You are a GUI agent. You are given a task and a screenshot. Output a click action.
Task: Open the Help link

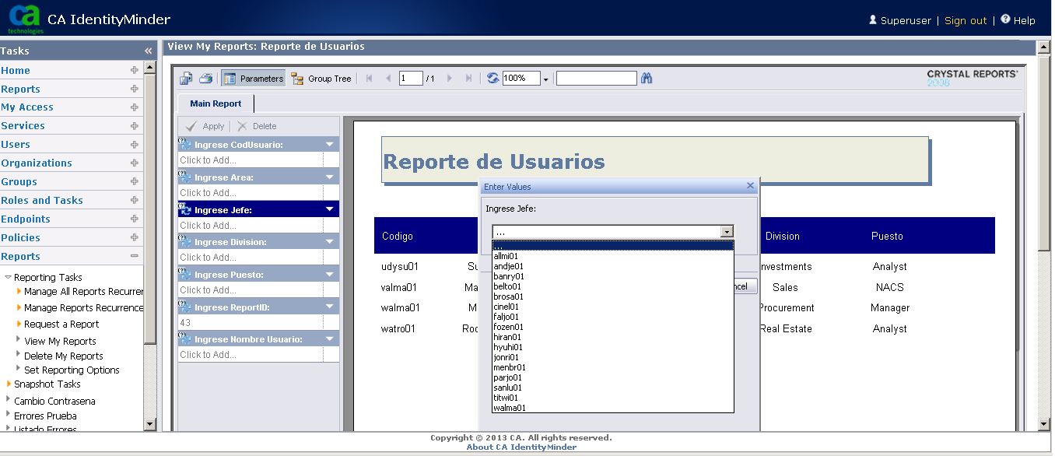pos(1024,21)
